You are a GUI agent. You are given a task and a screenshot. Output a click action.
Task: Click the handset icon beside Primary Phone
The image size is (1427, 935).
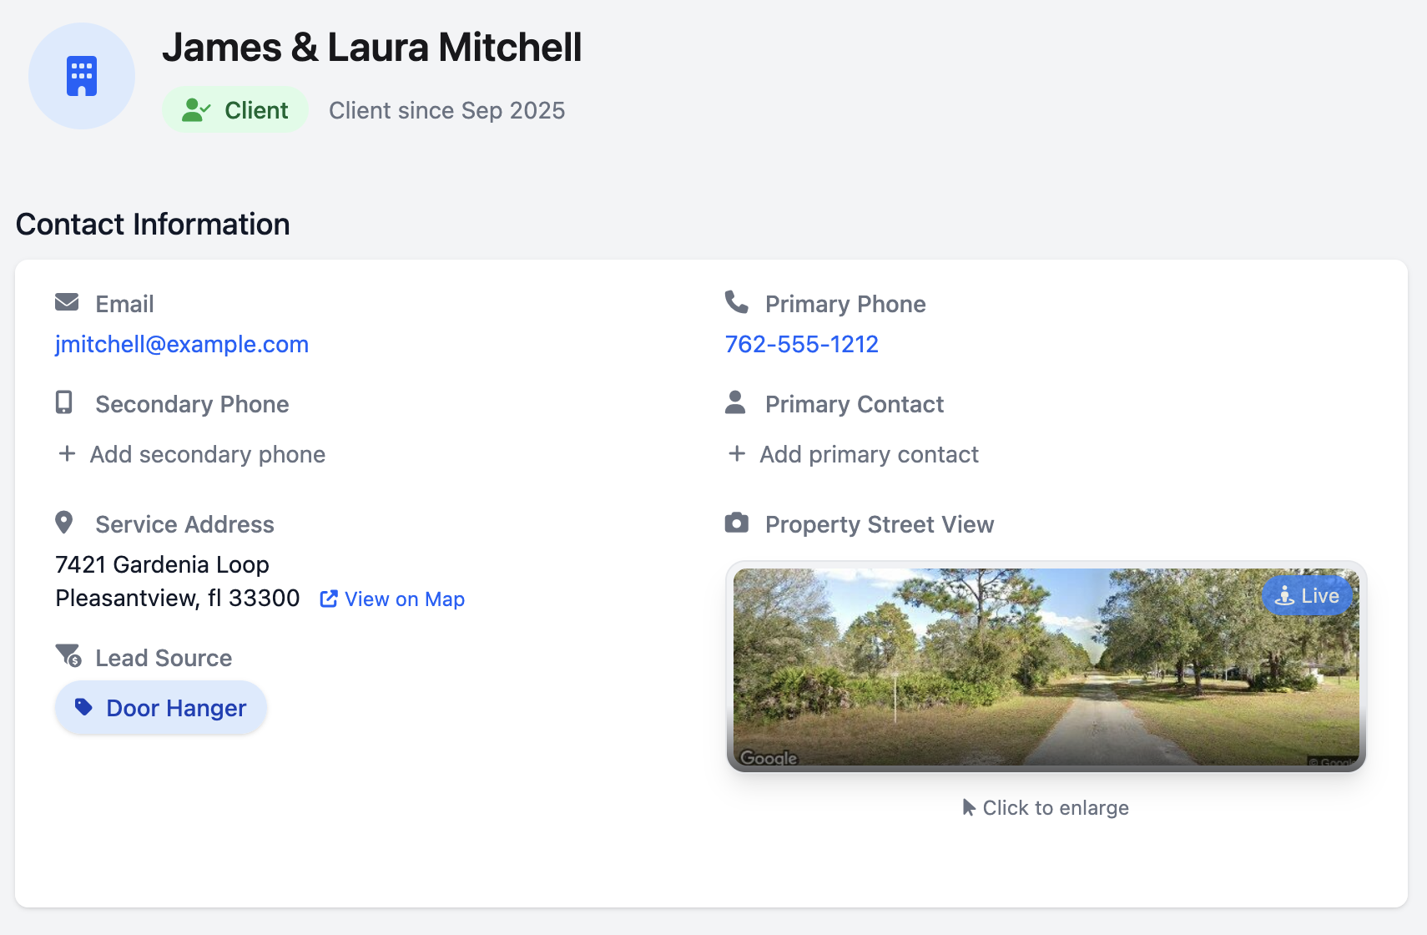click(736, 302)
